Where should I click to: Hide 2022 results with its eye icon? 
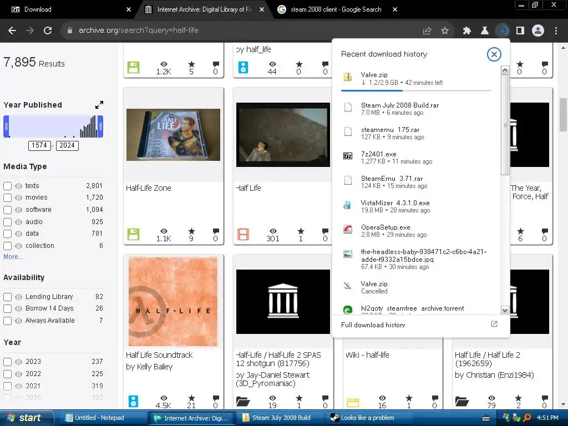click(18, 374)
